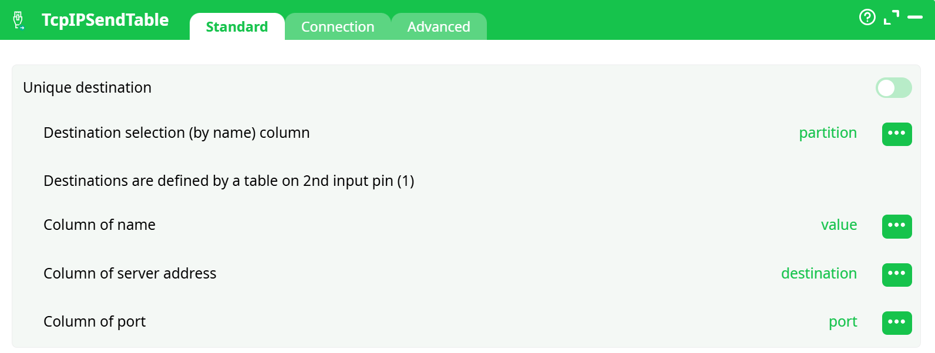
Task: Open the Advanced tab
Action: click(439, 27)
